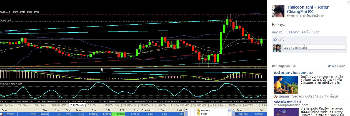Open the XAUUSDm,H1 chart tab
The image size is (350, 116).
[147, 105]
